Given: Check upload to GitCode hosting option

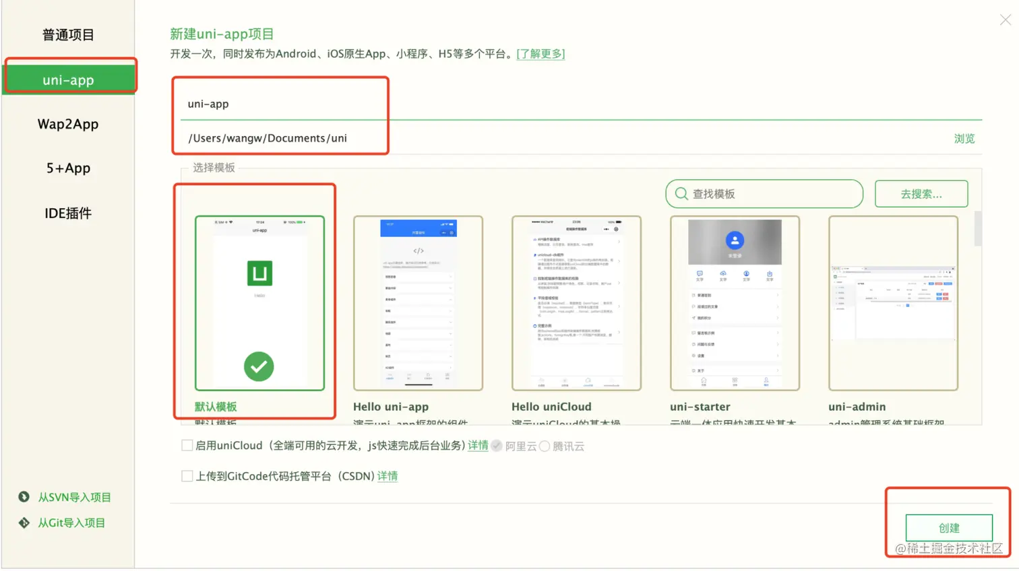Looking at the screenshot, I should 187,476.
